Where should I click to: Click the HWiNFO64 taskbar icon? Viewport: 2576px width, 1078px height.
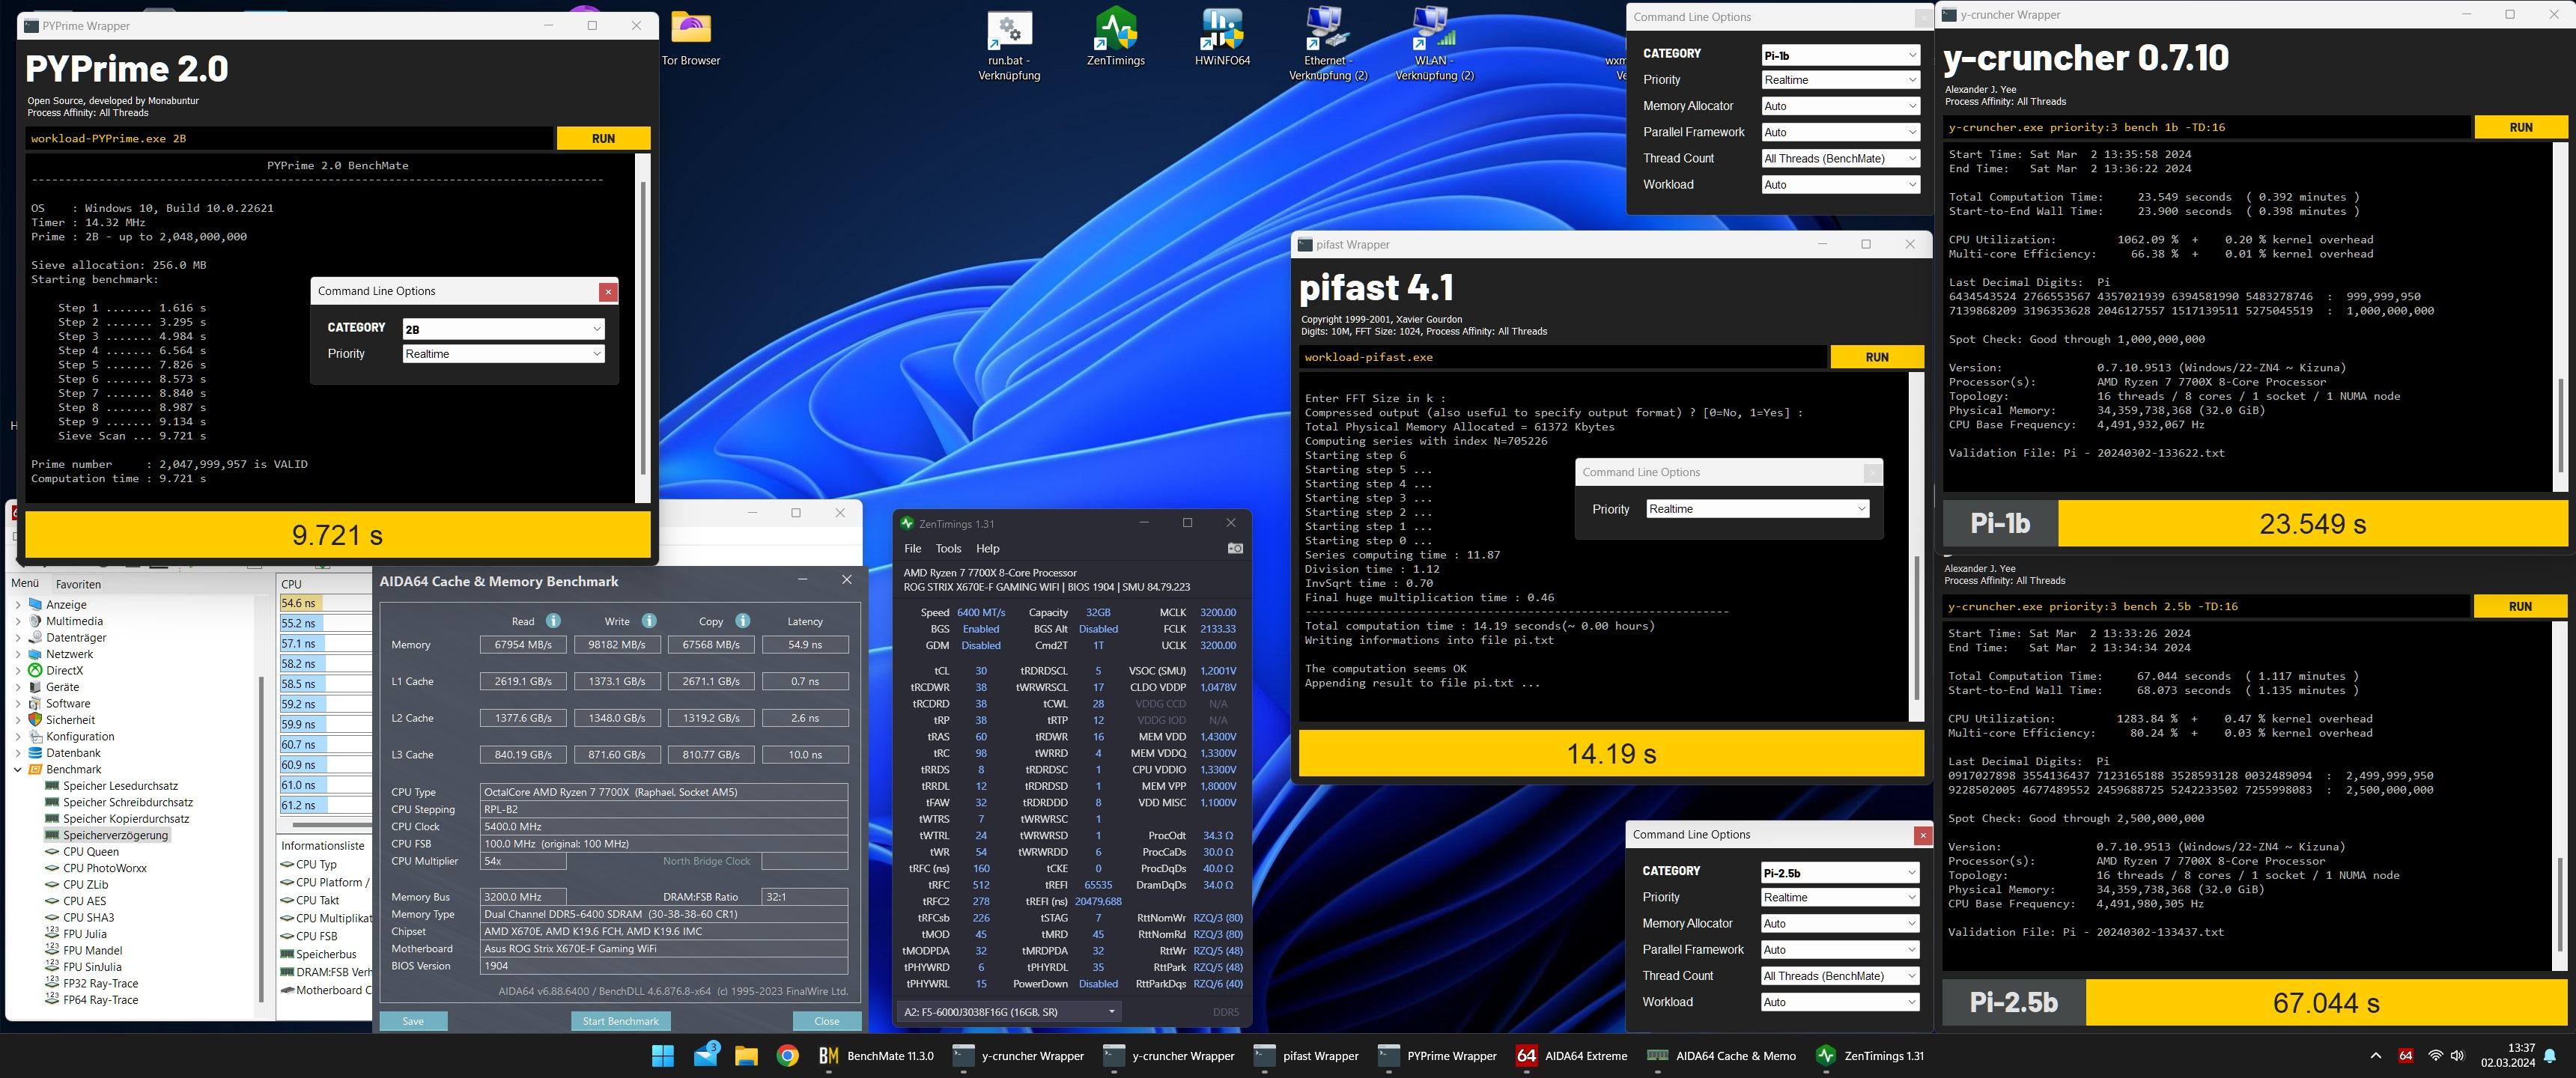tap(2405, 1055)
